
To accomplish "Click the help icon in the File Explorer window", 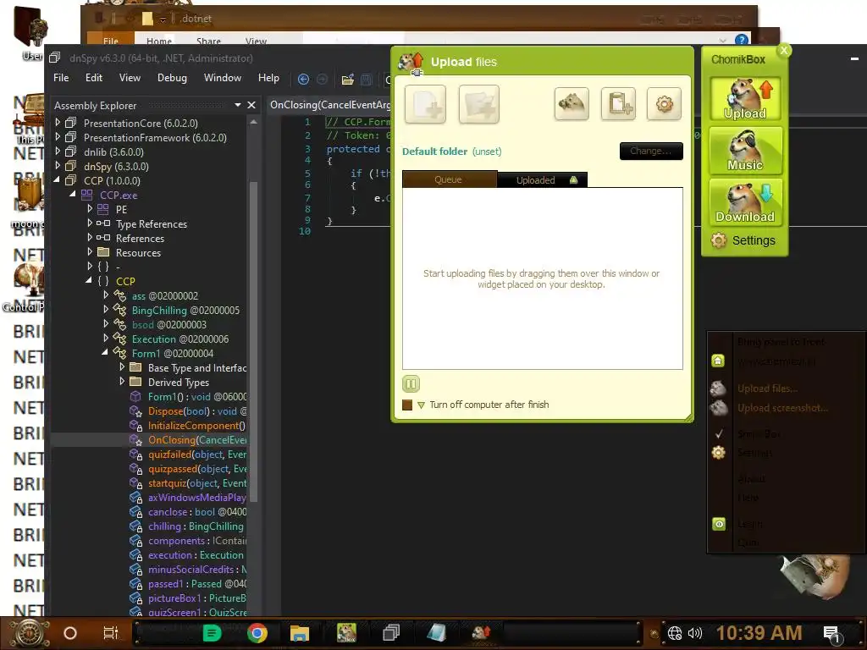I will point(742,40).
